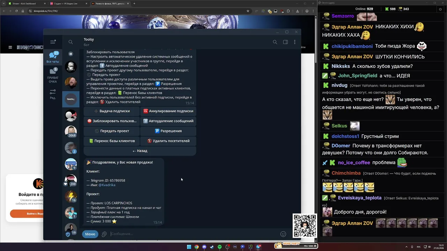Focus the 'Сообщение...' message input
447x251 pixels.
[194, 234]
